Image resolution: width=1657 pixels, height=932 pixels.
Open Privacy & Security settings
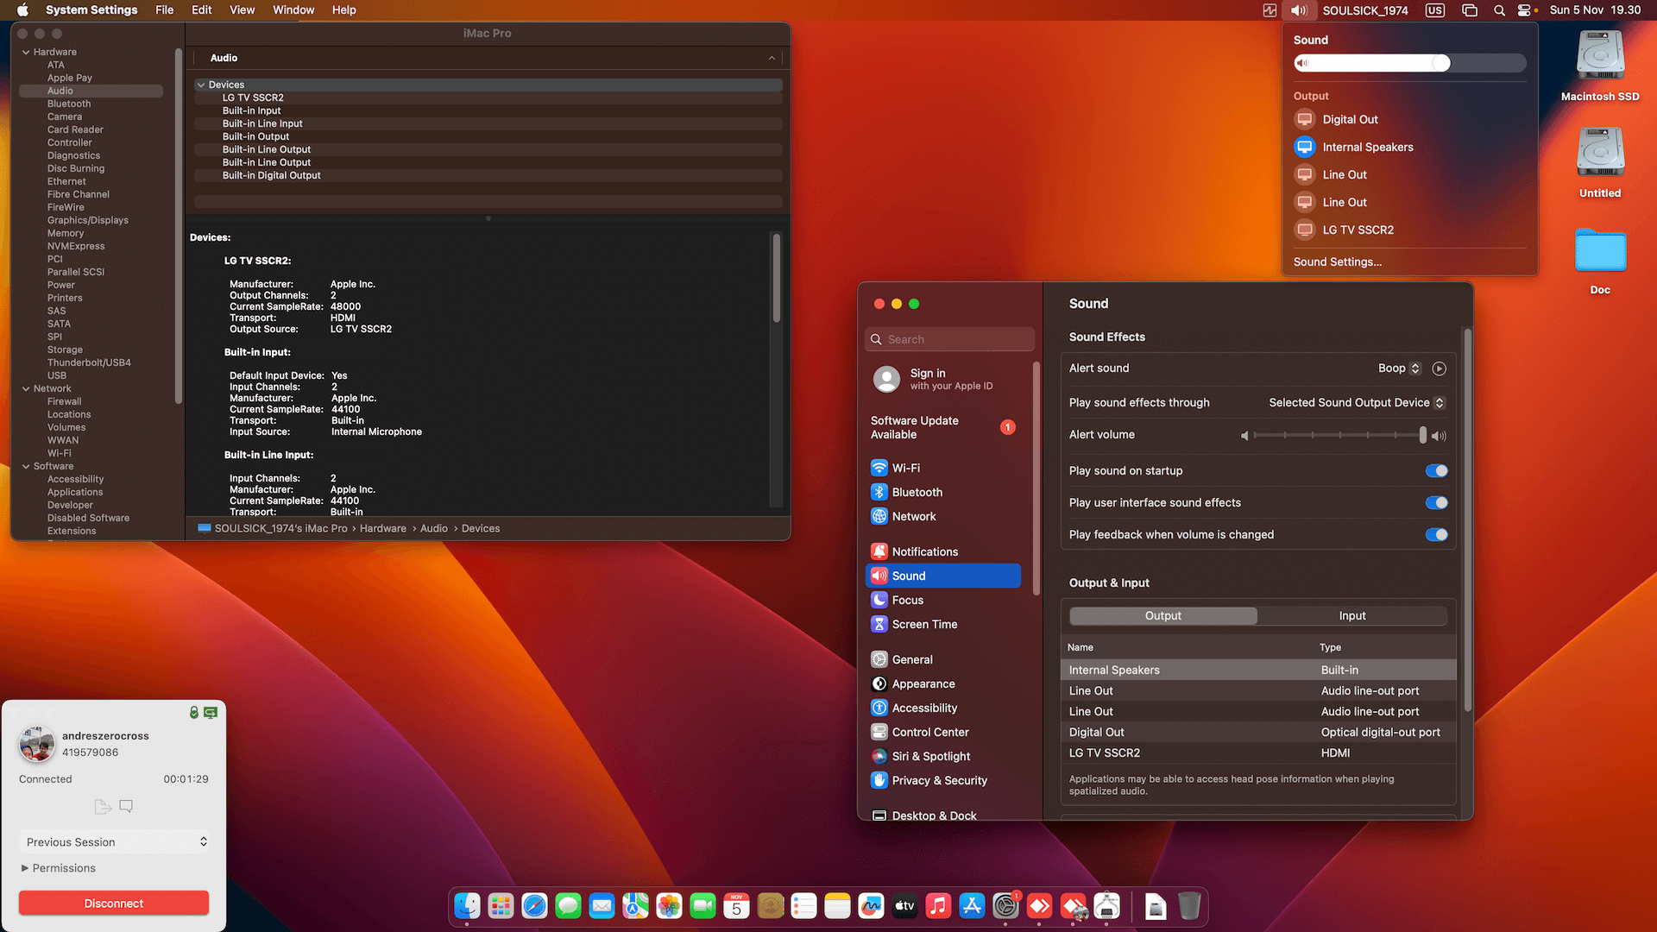pyautogui.click(x=939, y=780)
